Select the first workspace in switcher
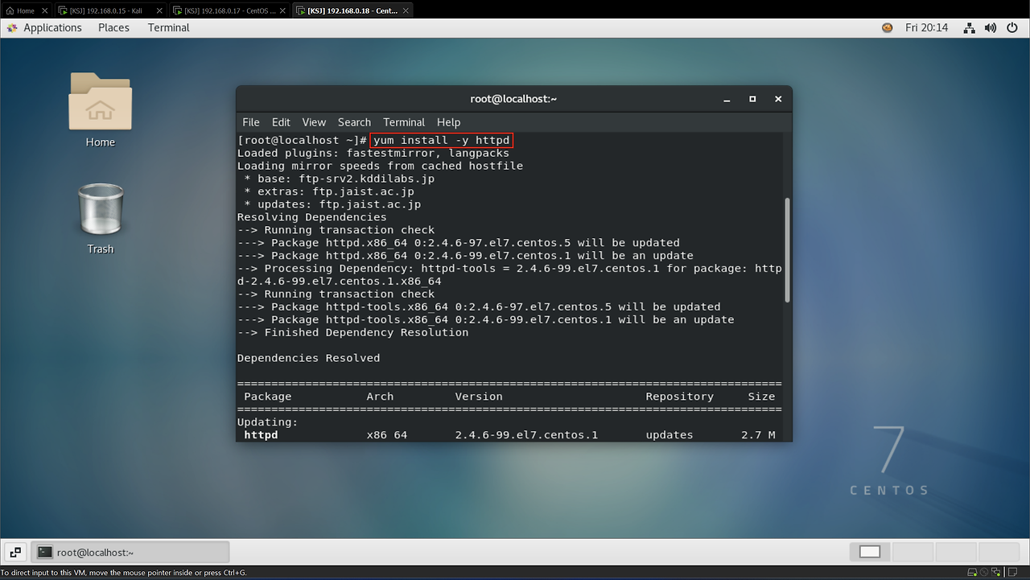 [x=870, y=552]
